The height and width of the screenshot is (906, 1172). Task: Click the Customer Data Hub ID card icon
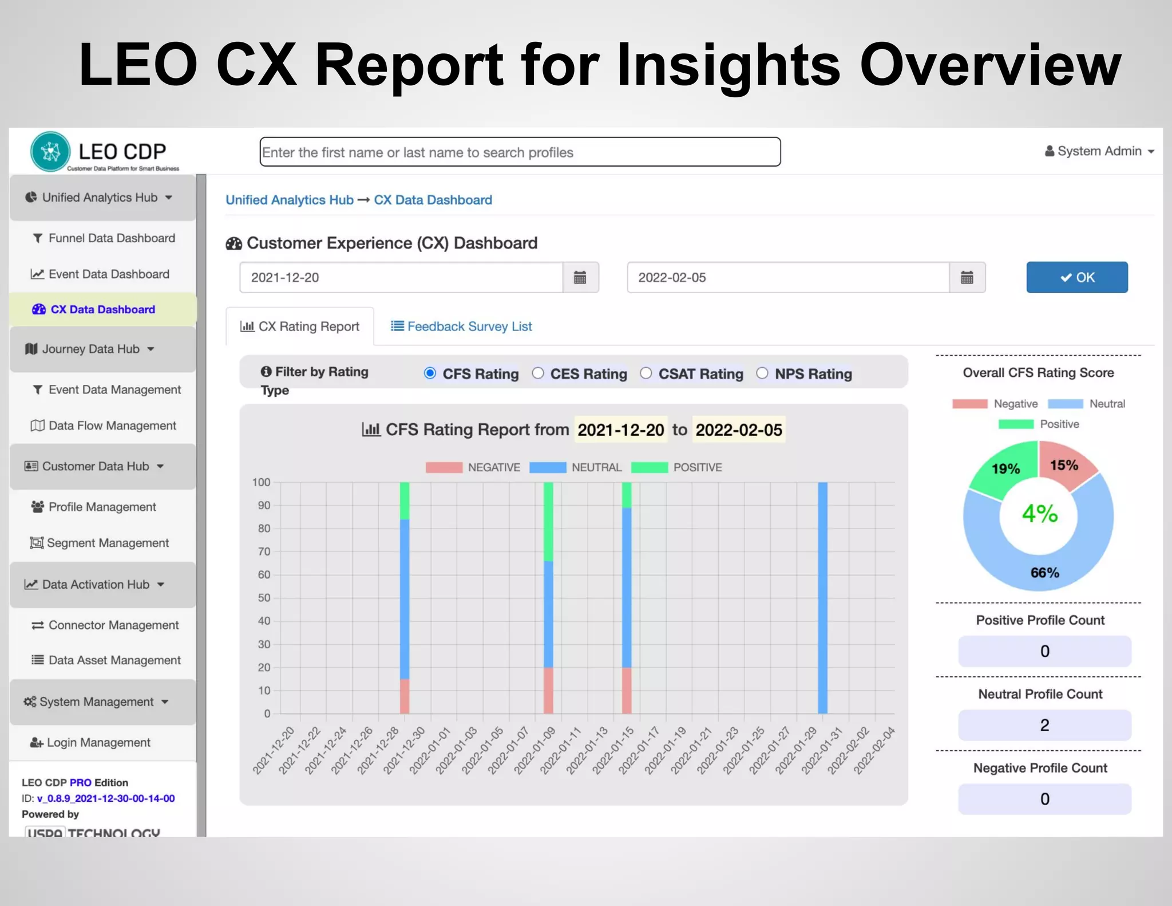coord(31,466)
